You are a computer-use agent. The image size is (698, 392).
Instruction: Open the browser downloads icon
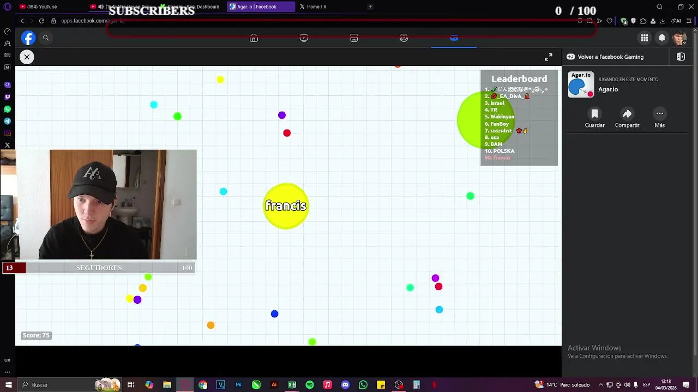point(663,21)
